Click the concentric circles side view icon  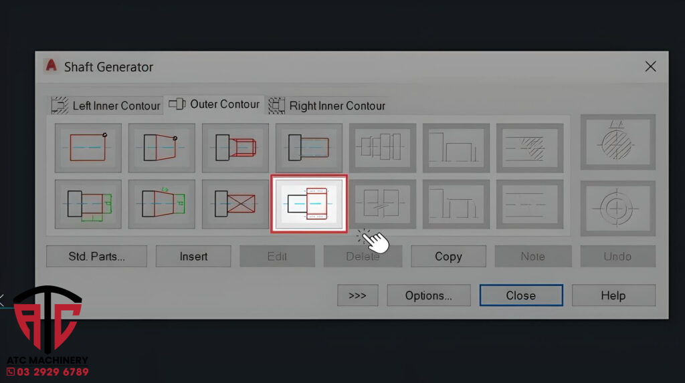click(617, 209)
